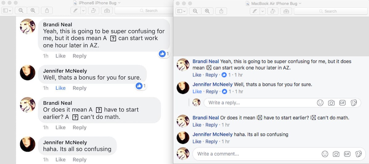Click the blue Like under "Well, thats a bonus"
Screen dimensions: 369x164
[60, 88]
